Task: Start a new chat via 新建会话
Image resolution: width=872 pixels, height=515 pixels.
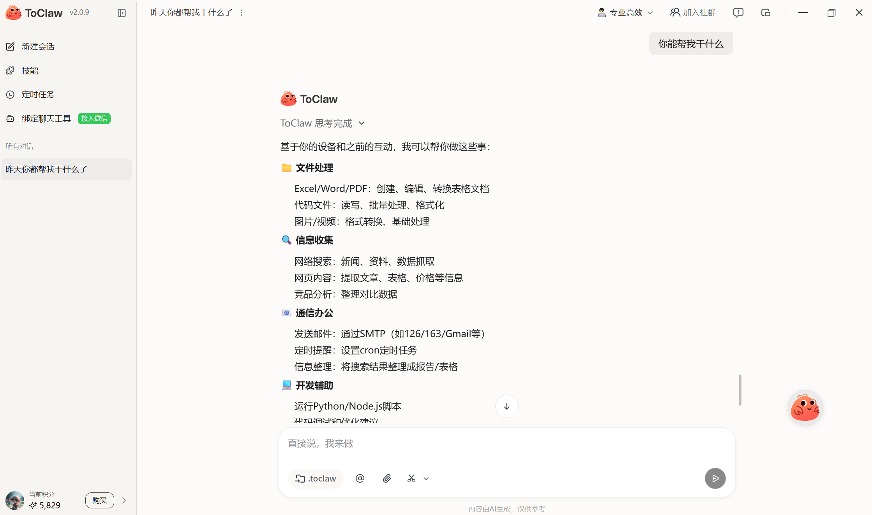Action: (x=38, y=47)
